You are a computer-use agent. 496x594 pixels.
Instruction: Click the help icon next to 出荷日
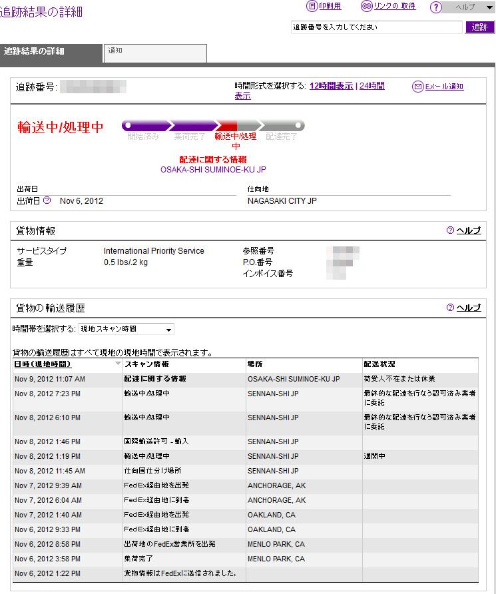[x=47, y=200]
